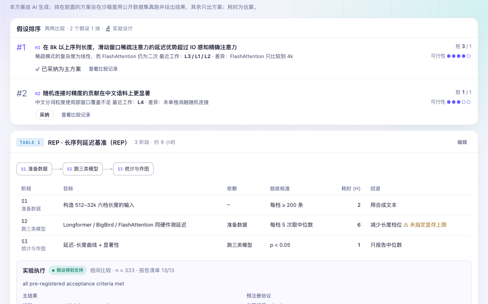Click the H1 feasibility rating dots
This screenshot has width=488, height=304.
pyautogui.click(x=459, y=56)
